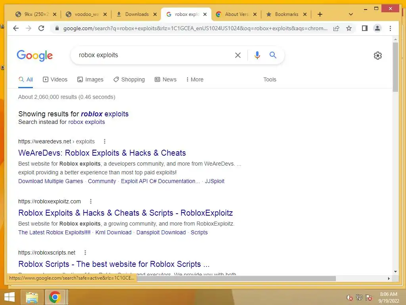The width and height of the screenshot is (406, 305).
Task: Switch to the 9k= (250×2 tab
Action: point(36,14)
